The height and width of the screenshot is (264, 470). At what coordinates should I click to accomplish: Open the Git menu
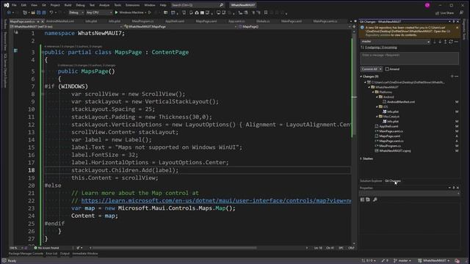(x=44, y=5)
